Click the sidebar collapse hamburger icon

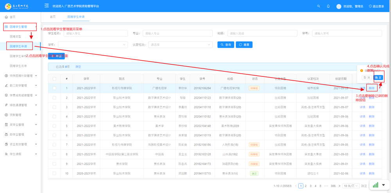tap(47, 6)
